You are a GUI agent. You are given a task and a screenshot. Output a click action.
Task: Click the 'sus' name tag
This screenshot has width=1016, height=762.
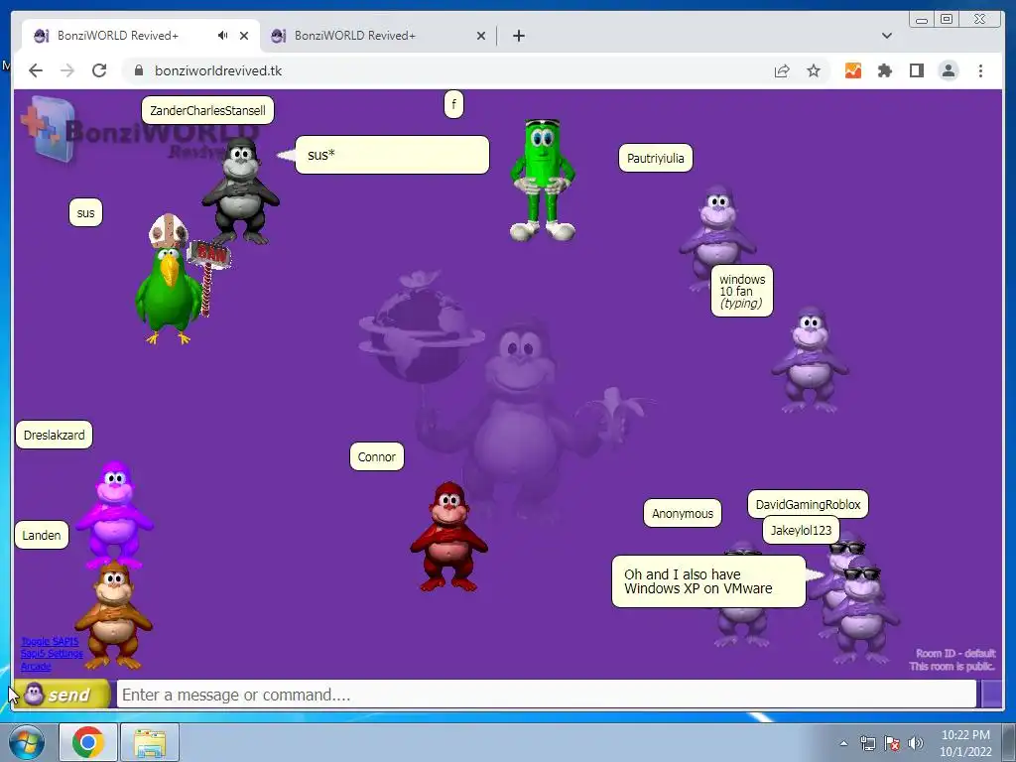click(85, 212)
